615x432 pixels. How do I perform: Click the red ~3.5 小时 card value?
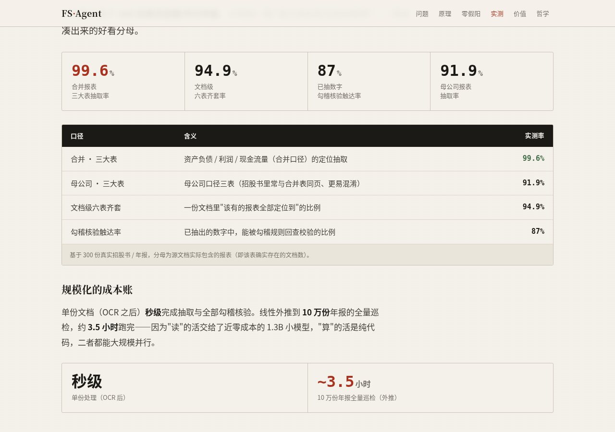(x=344, y=382)
